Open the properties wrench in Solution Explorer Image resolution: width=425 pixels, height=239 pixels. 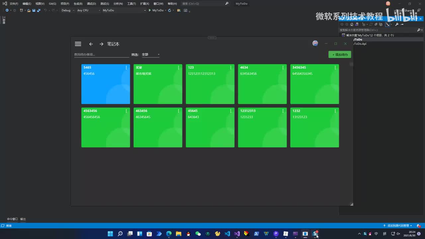397,24
